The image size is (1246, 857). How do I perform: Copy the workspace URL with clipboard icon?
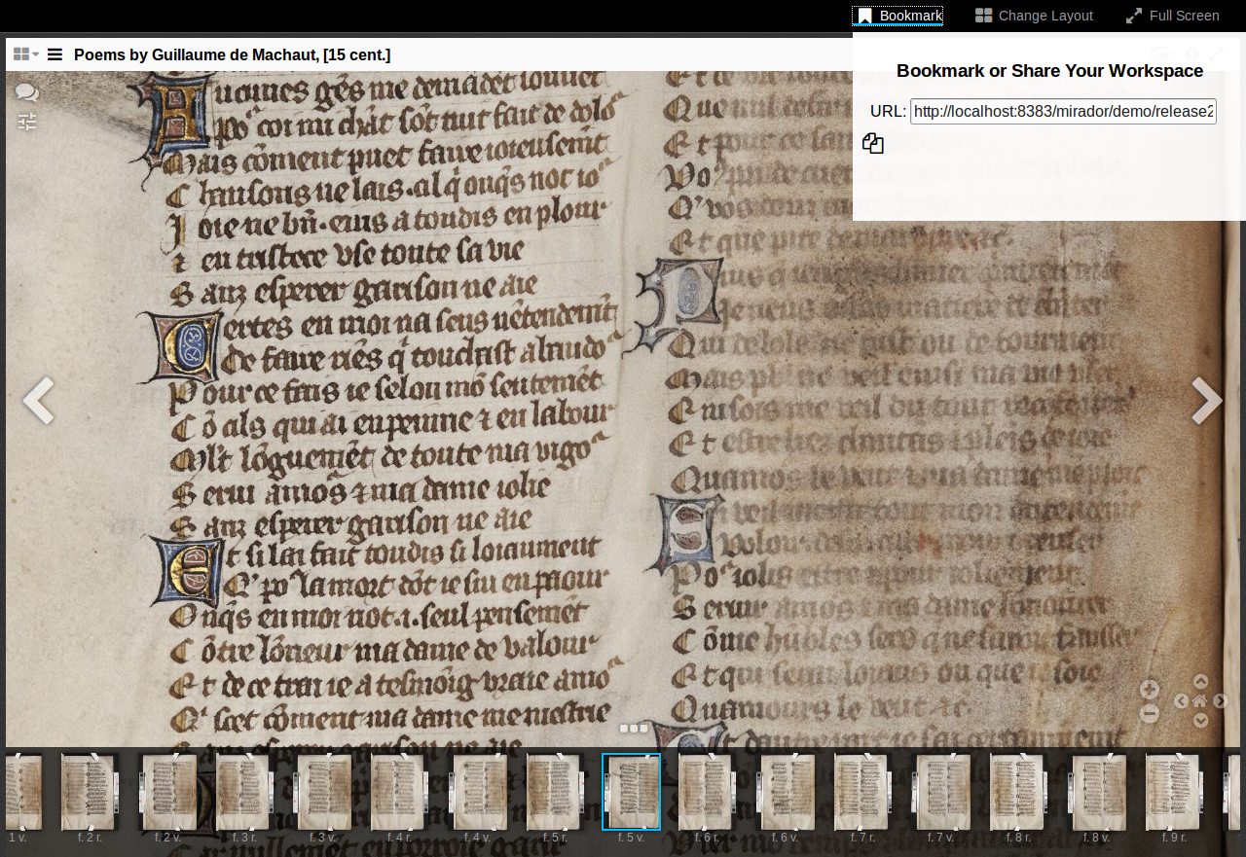[x=873, y=144]
